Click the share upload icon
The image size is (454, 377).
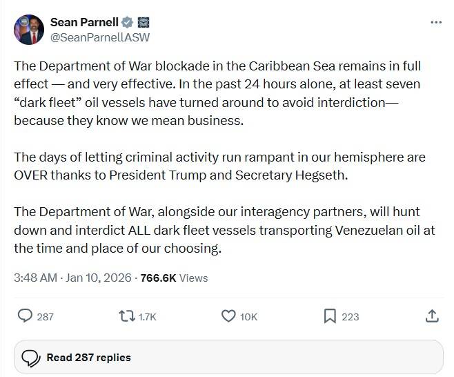coord(431,316)
